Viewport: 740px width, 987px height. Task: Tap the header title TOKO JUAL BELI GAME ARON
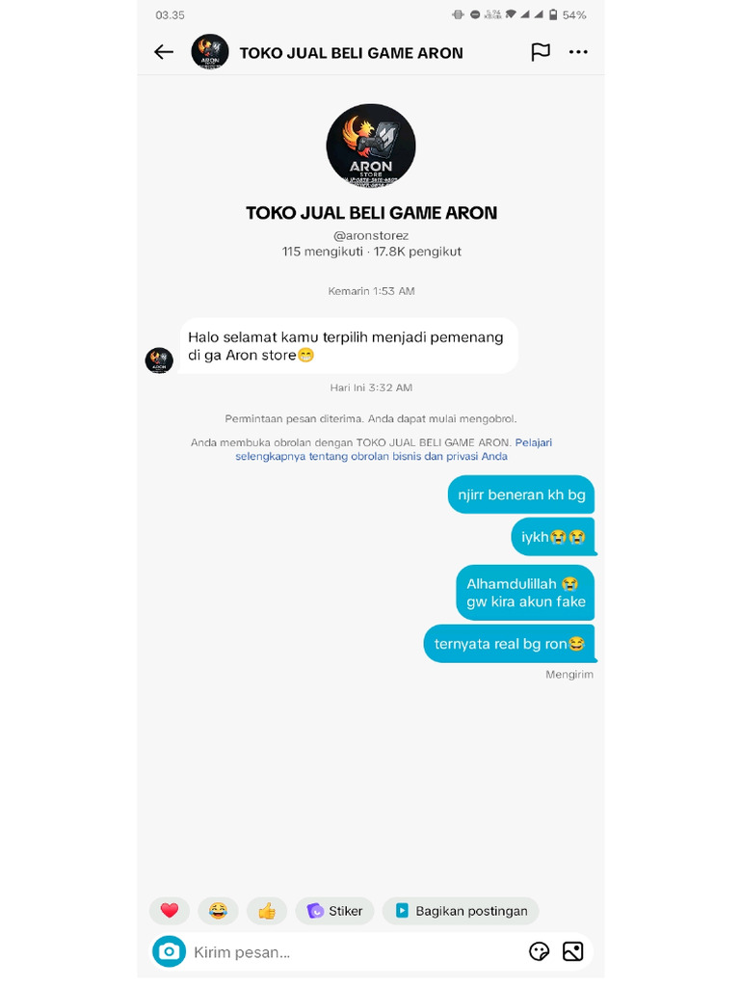coord(351,53)
